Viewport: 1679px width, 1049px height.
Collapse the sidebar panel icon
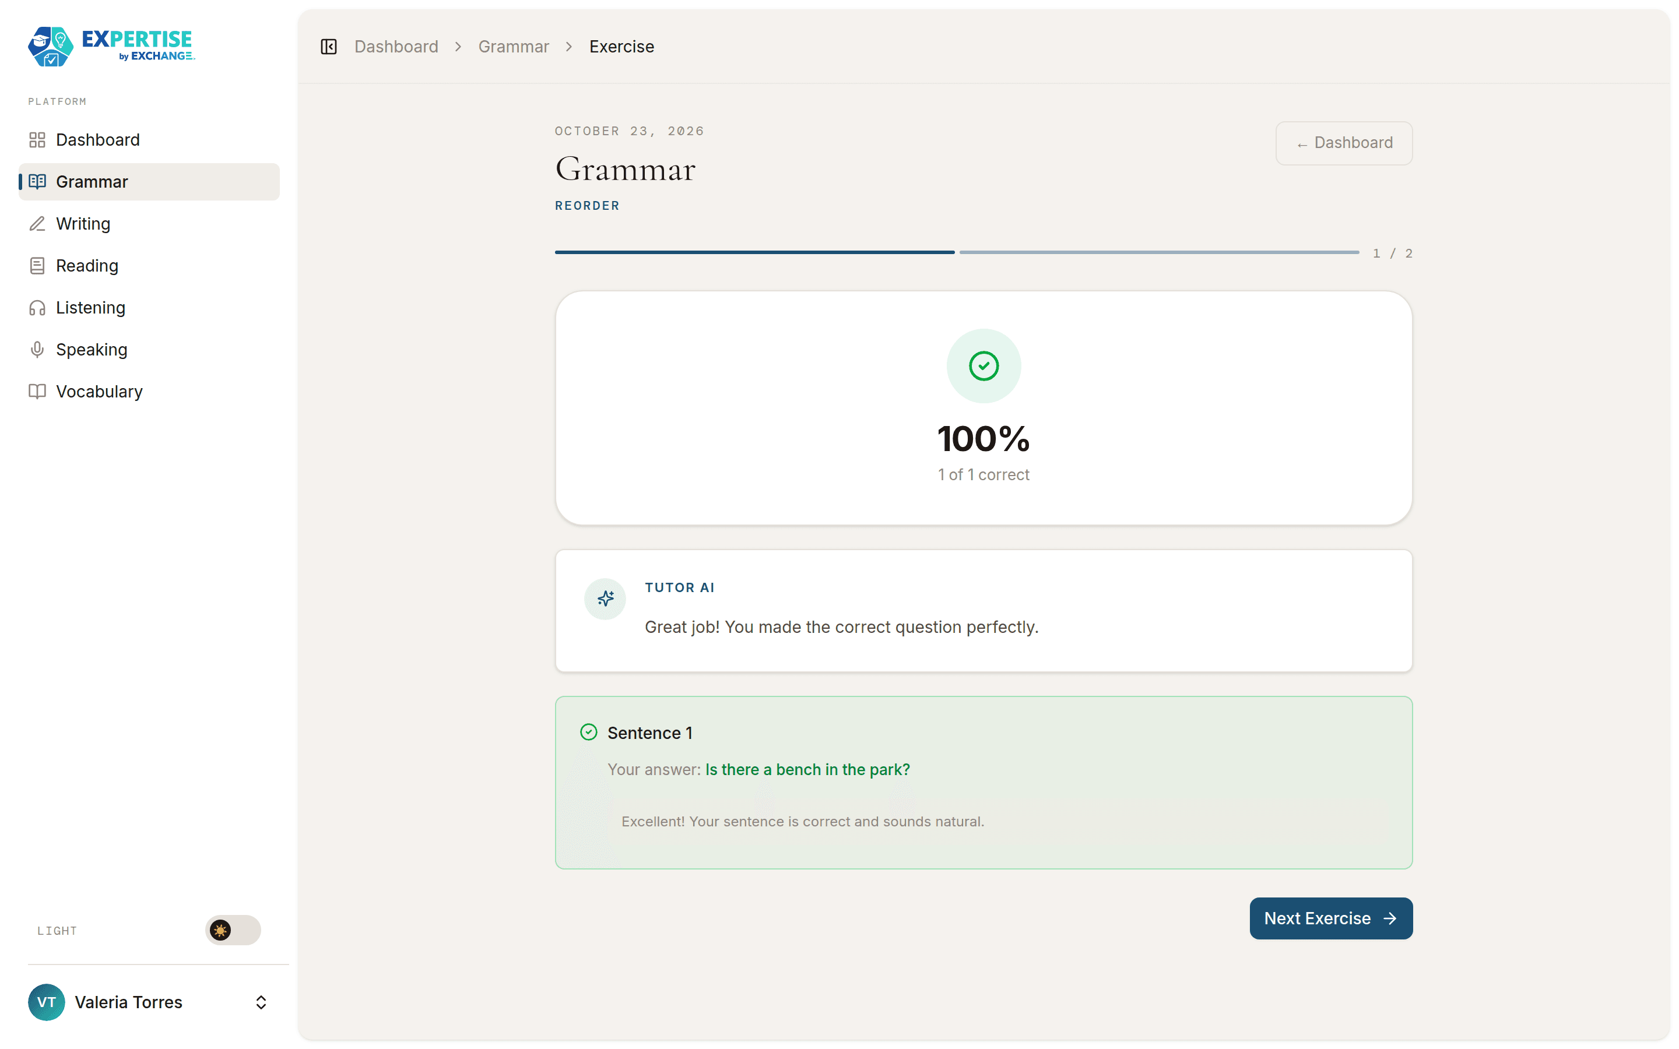pyautogui.click(x=328, y=47)
